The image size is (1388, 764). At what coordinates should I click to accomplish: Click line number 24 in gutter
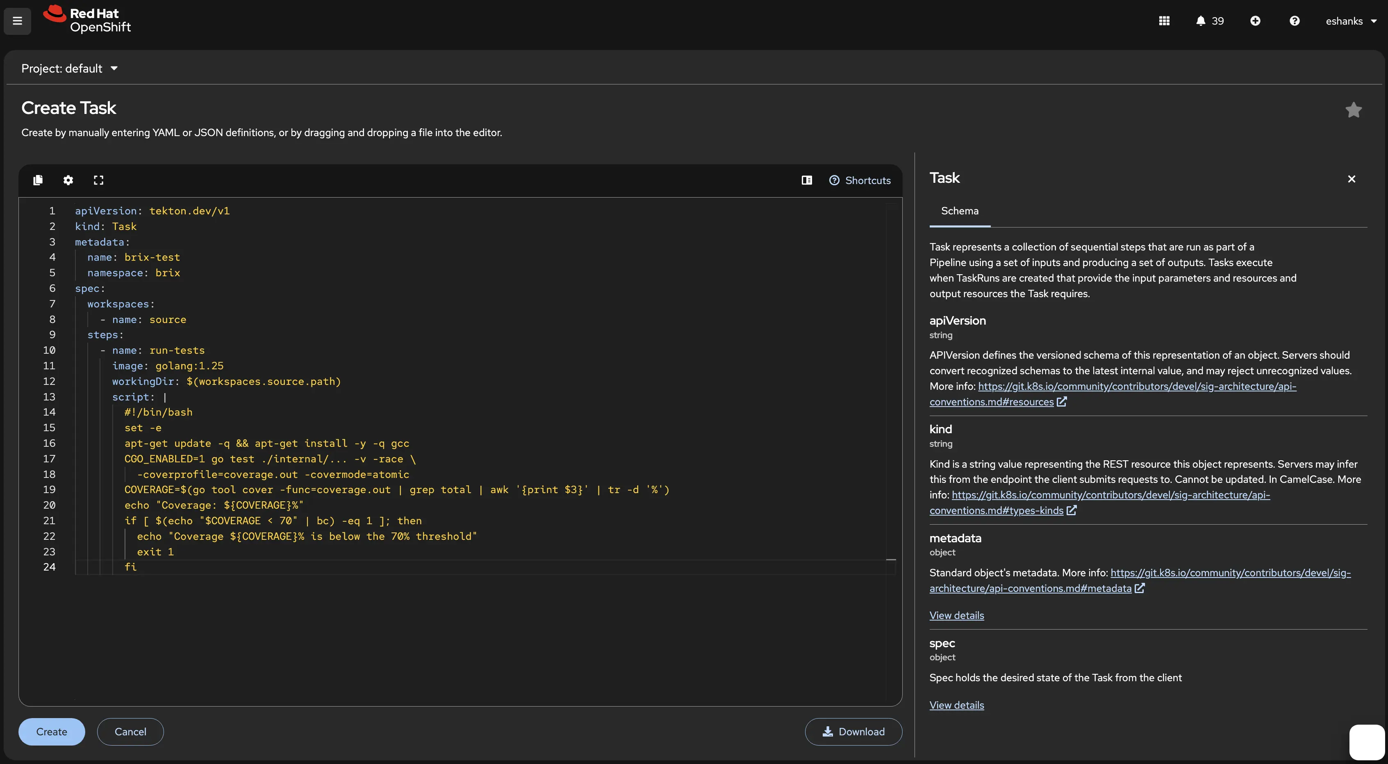(49, 567)
